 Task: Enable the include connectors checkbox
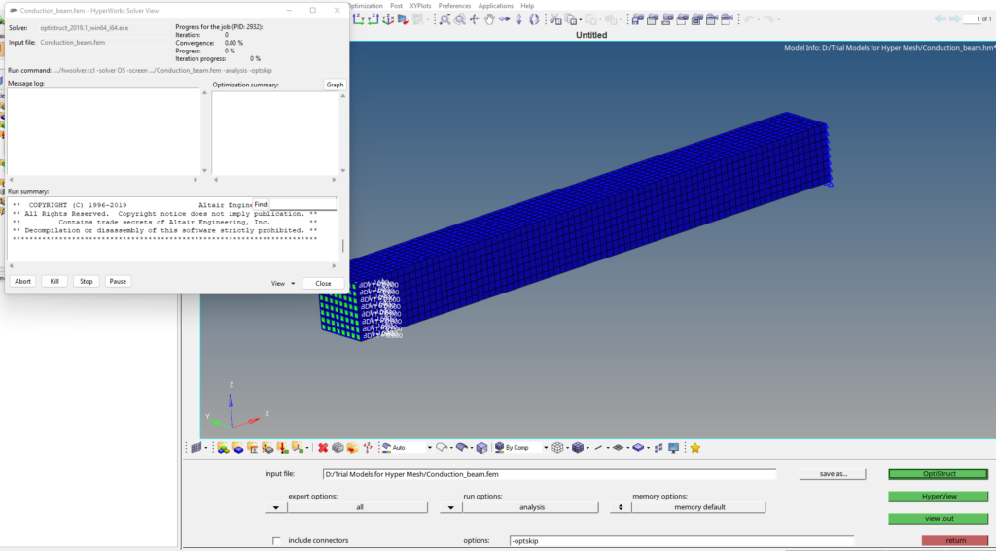pyautogui.click(x=276, y=541)
